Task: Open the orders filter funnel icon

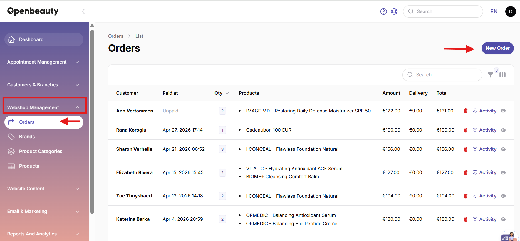Action: coord(491,74)
